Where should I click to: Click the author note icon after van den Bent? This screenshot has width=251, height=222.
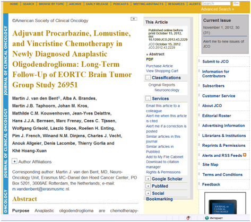59,97
